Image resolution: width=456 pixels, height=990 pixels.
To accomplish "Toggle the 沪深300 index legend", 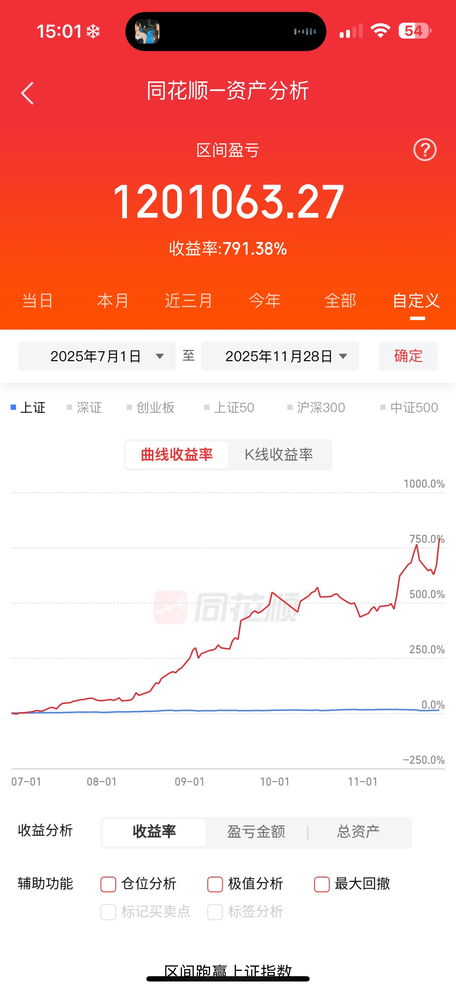I will (316, 408).
